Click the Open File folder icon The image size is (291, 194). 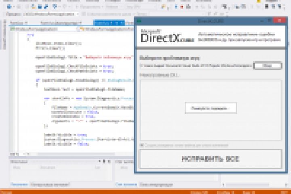34,7
